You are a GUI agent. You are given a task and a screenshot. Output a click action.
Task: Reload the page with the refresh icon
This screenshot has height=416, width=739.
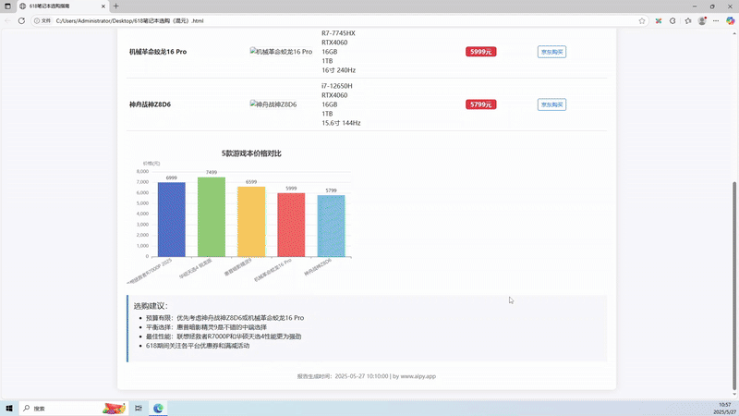tap(21, 20)
